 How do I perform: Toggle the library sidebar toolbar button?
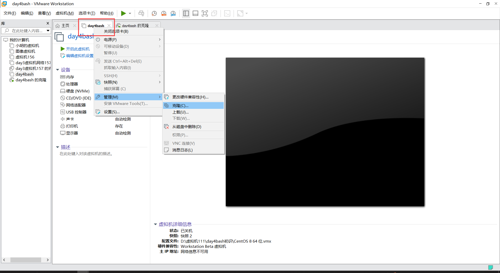point(186,13)
